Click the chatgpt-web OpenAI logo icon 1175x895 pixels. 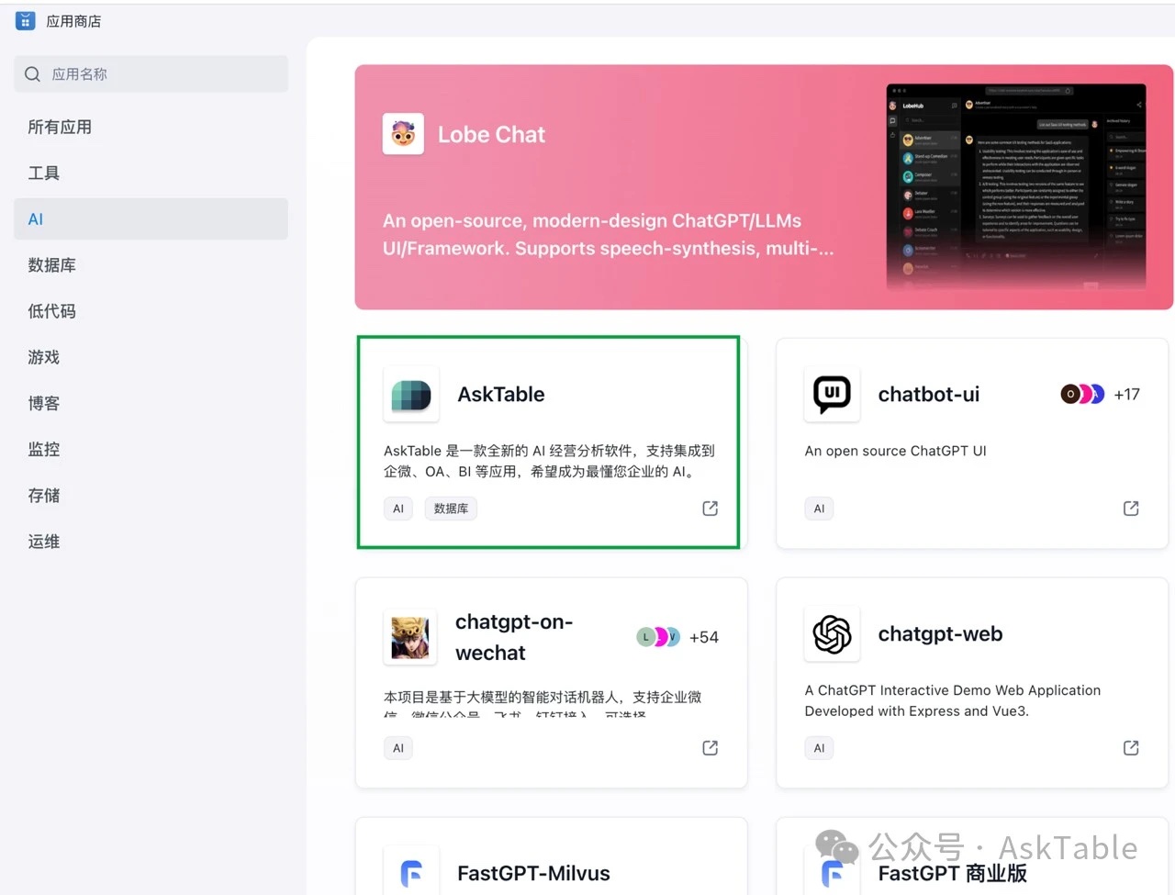click(x=832, y=633)
